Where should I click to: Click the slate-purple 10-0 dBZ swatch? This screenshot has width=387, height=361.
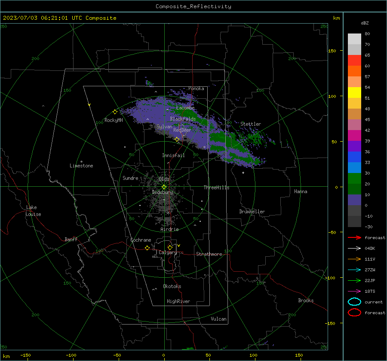tap(354, 200)
